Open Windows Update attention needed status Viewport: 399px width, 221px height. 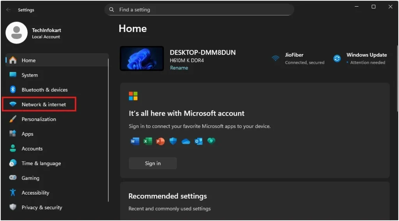(360, 58)
